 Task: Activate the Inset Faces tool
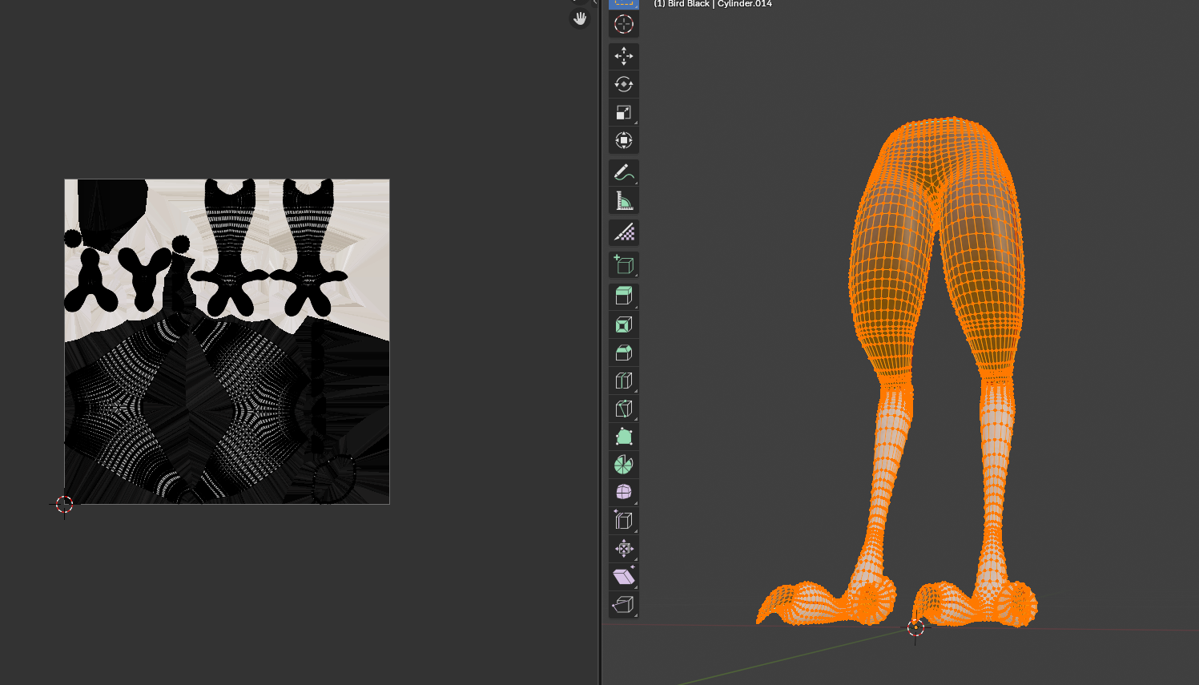[x=624, y=324]
